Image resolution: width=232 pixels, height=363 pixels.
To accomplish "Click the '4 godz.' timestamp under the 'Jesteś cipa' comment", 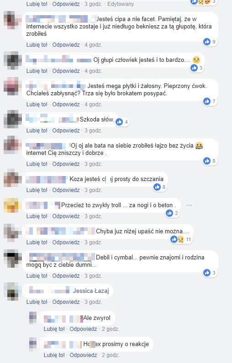I will click(x=93, y=44).
